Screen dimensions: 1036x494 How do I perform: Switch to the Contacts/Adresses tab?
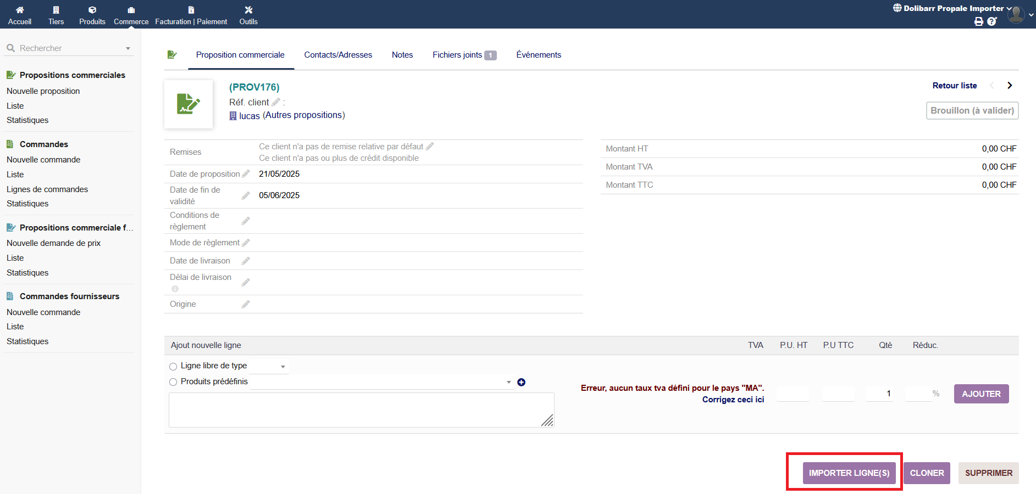(x=338, y=55)
